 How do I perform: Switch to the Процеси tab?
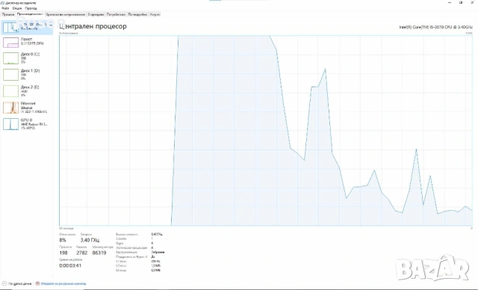[8, 14]
